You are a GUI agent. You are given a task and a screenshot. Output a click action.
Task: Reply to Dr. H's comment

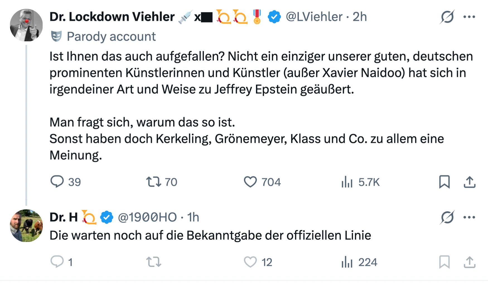tap(57, 262)
